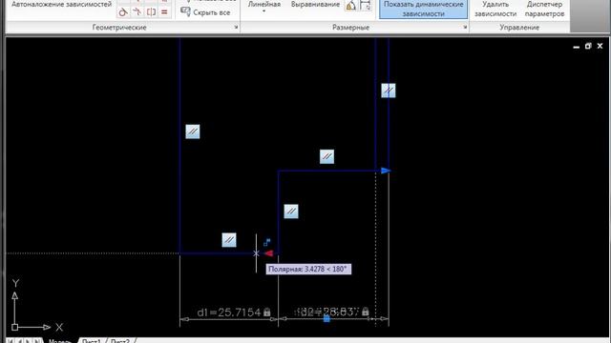The image size is (611, 343).
Task: Choose the Линейная dimensional constraint
Action: (x=264, y=4)
